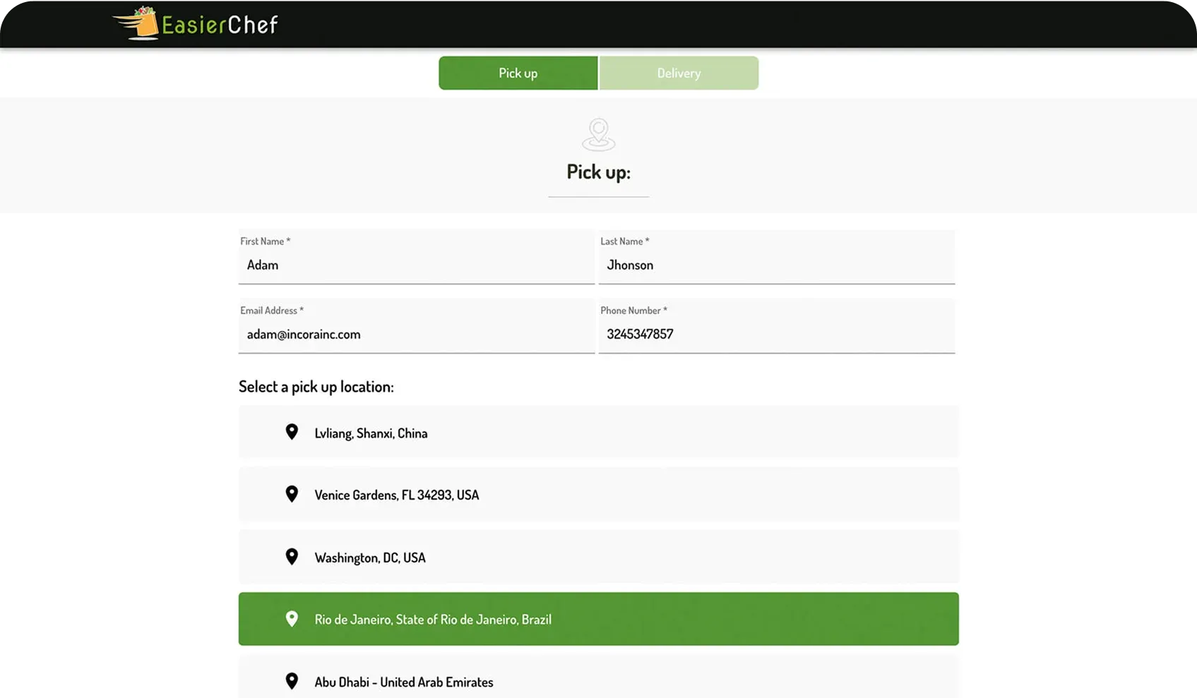
Task: Edit the First Name field containing Adam
Action: tap(416, 265)
